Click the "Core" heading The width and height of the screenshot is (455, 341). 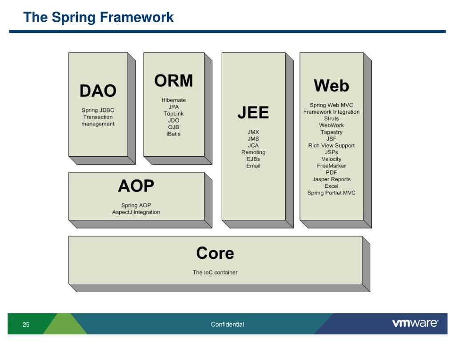[x=215, y=253]
